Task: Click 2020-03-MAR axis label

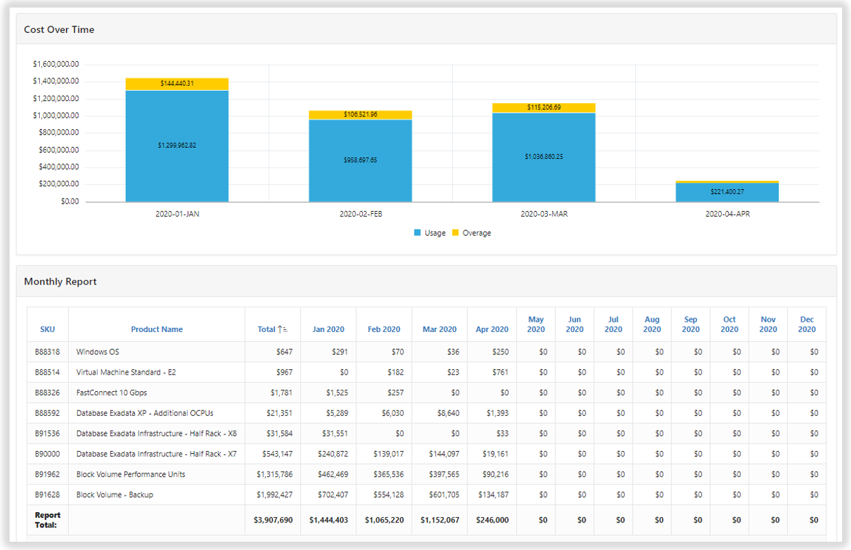Action: [x=544, y=214]
